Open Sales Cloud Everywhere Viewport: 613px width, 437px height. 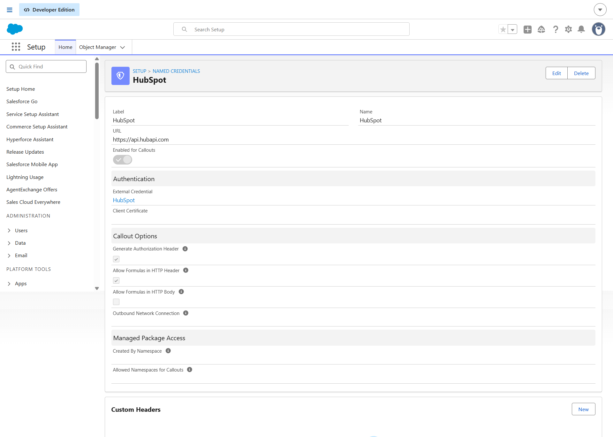(33, 202)
